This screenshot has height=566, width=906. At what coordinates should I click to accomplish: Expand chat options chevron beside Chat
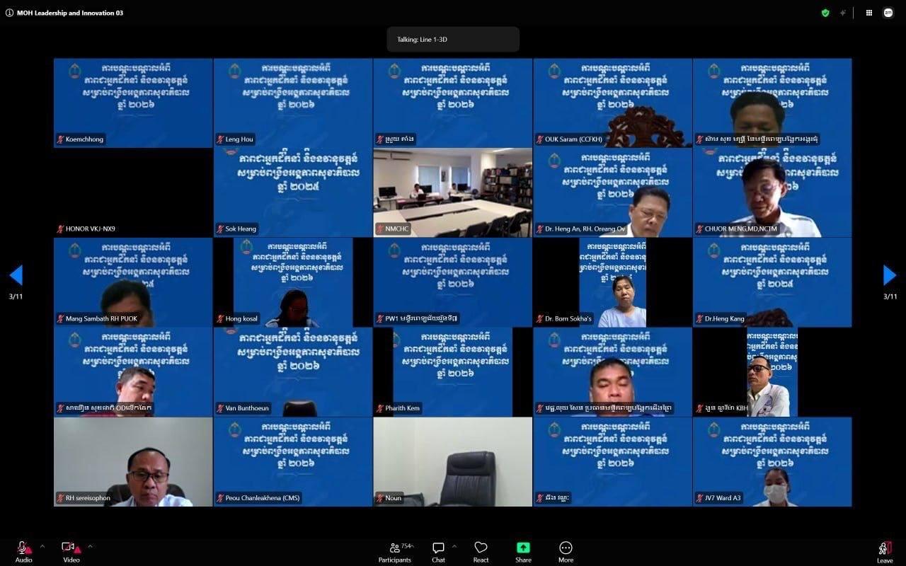(454, 546)
